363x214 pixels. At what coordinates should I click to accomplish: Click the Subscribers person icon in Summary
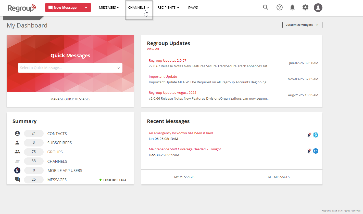click(17, 143)
